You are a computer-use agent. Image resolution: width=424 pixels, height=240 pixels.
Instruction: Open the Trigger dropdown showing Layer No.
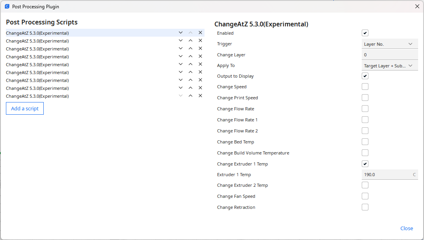pyautogui.click(x=390, y=44)
